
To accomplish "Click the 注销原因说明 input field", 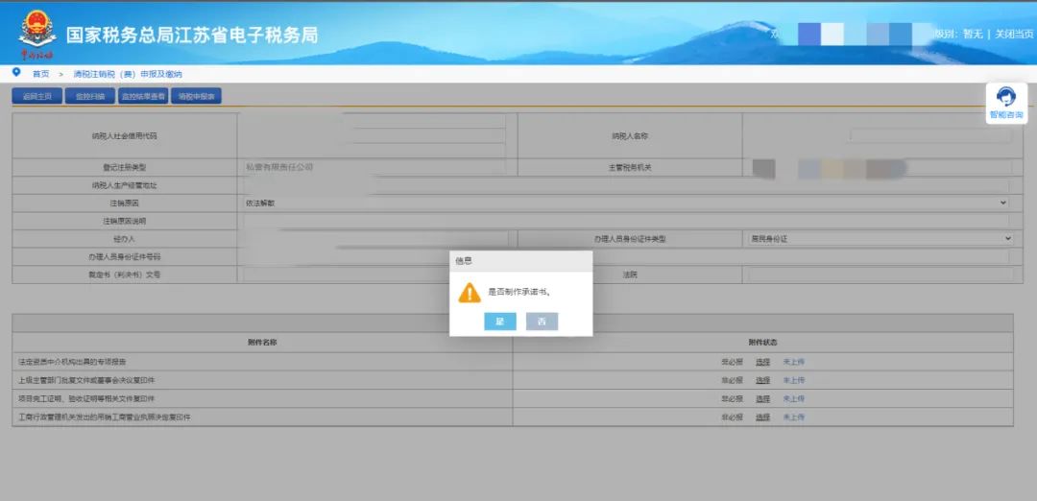I will click(625, 222).
